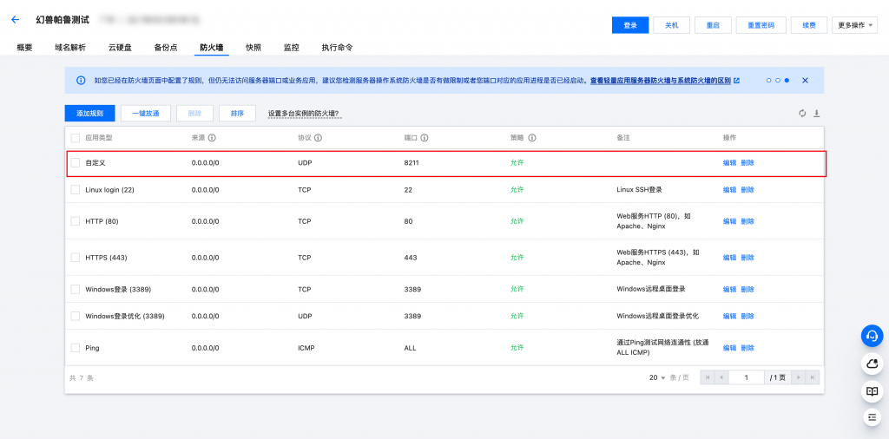This screenshot has height=439, width=889.
Task: Open the 域名解析 tab
Action: (71, 48)
